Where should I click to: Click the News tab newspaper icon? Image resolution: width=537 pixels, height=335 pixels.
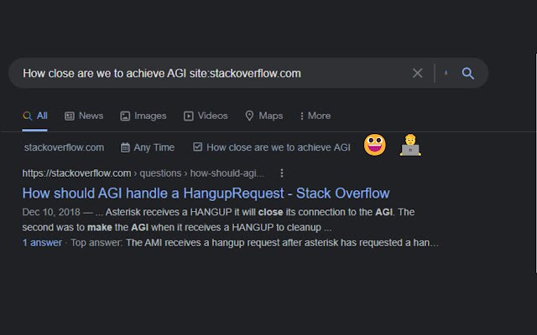70,116
